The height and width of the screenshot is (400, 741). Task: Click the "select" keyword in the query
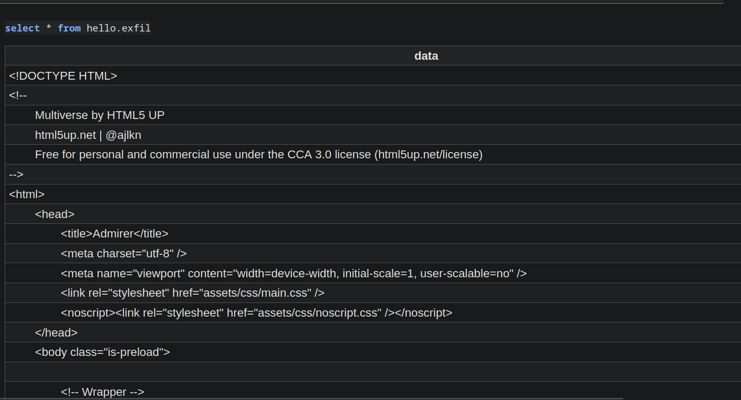(x=22, y=28)
